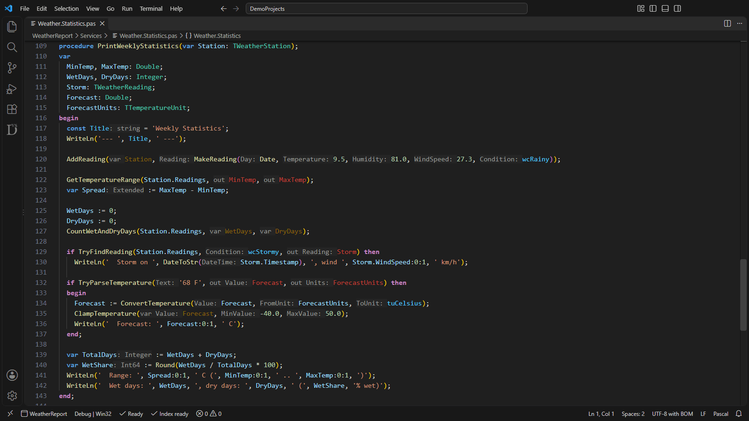Open the Selection menu
Viewport: 749px width, 421px height.
[x=66, y=8]
